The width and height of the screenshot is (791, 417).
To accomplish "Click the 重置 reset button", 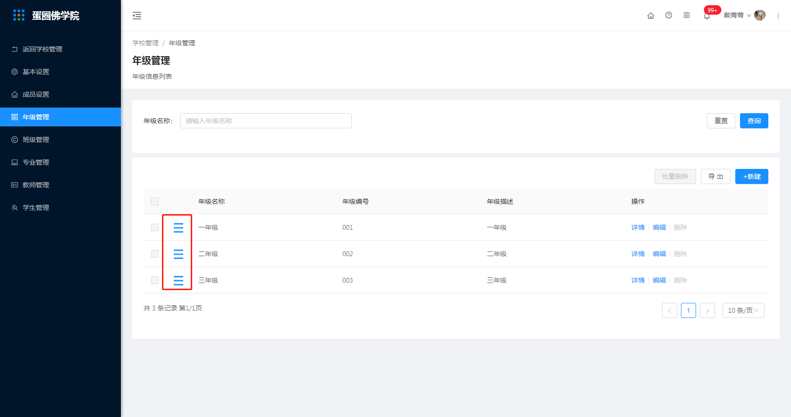I will pos(721,121).
